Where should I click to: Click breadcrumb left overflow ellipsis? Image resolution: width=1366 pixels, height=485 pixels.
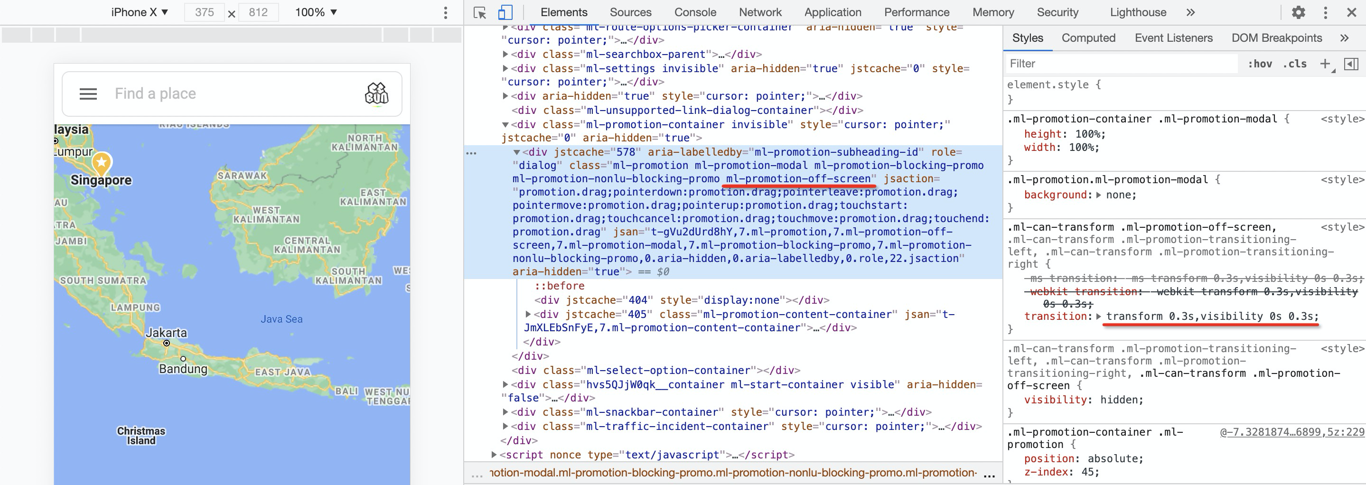click(x=477, y=475)
